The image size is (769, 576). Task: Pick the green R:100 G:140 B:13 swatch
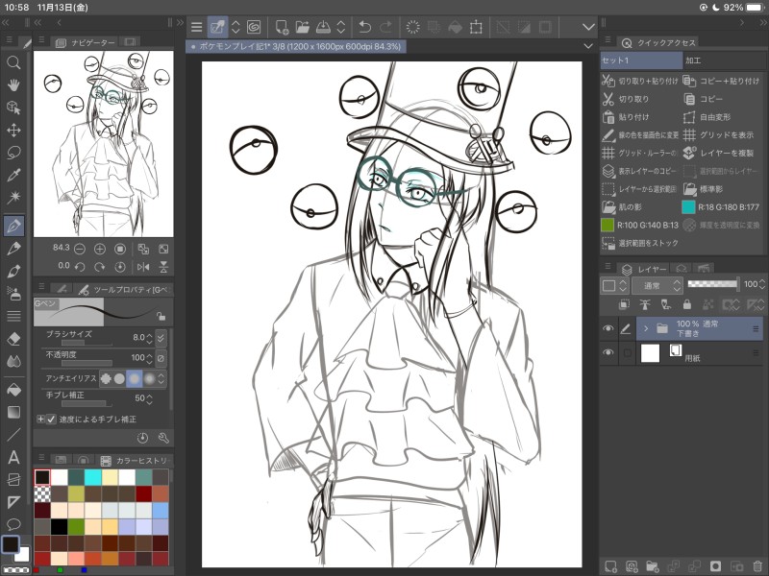pyautogui.click(x=608, y=226)
